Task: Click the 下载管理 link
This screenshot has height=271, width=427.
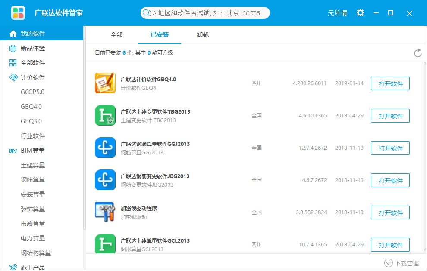Action: tap(407, 263)
